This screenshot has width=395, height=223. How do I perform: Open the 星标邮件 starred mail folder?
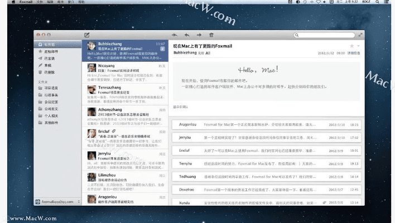point(50,51)
